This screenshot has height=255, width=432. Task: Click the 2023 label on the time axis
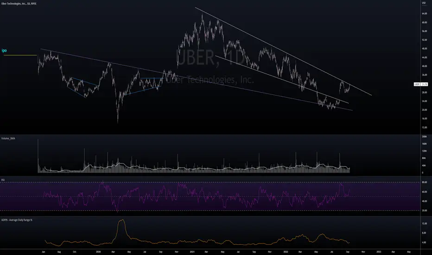[379, 252]
